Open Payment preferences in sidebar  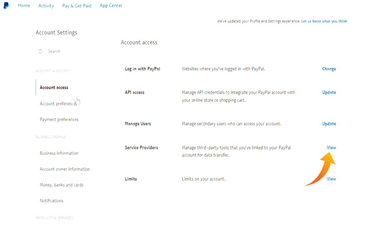coord(59,119)
